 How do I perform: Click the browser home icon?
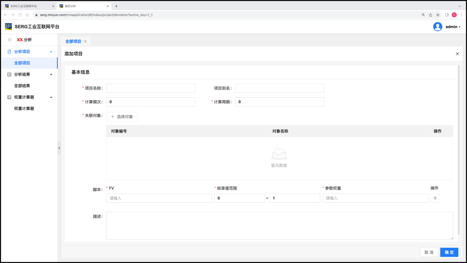pyautogui.click(x=27, y=15)
